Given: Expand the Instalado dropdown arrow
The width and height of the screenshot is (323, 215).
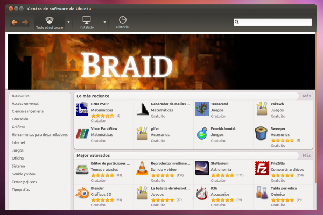Looking at the screenshot, I should coord(104,23).
